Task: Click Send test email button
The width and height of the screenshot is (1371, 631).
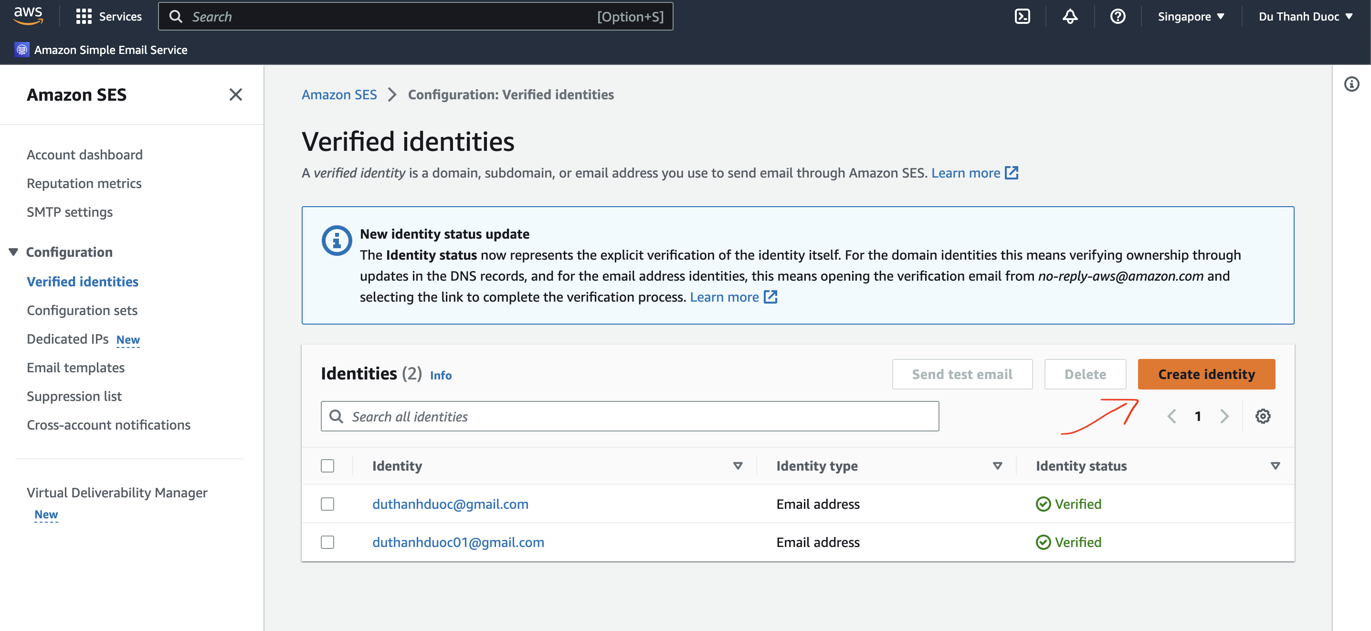Action: 962,374
